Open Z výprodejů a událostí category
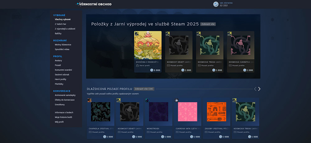 65,29
